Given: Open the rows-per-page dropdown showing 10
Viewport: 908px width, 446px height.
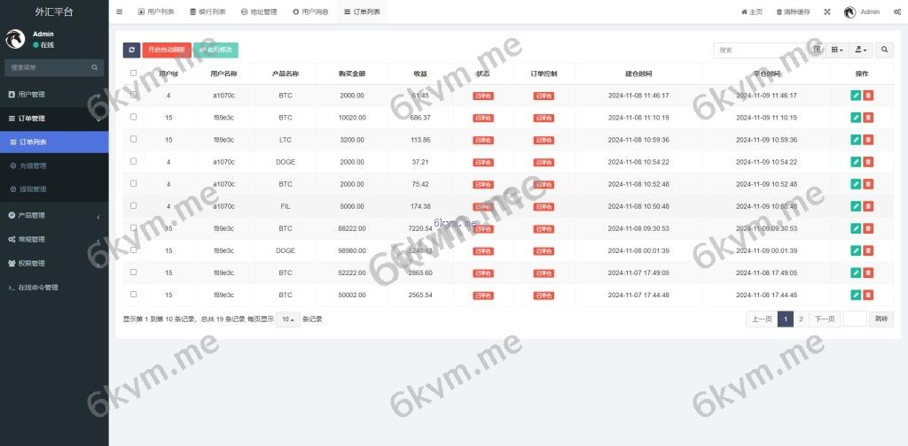Looking at the screenshot, I should pos(287,319).
